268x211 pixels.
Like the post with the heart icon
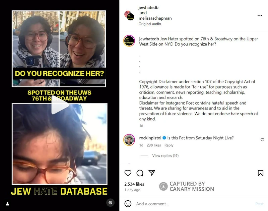(x=128, y=173)
